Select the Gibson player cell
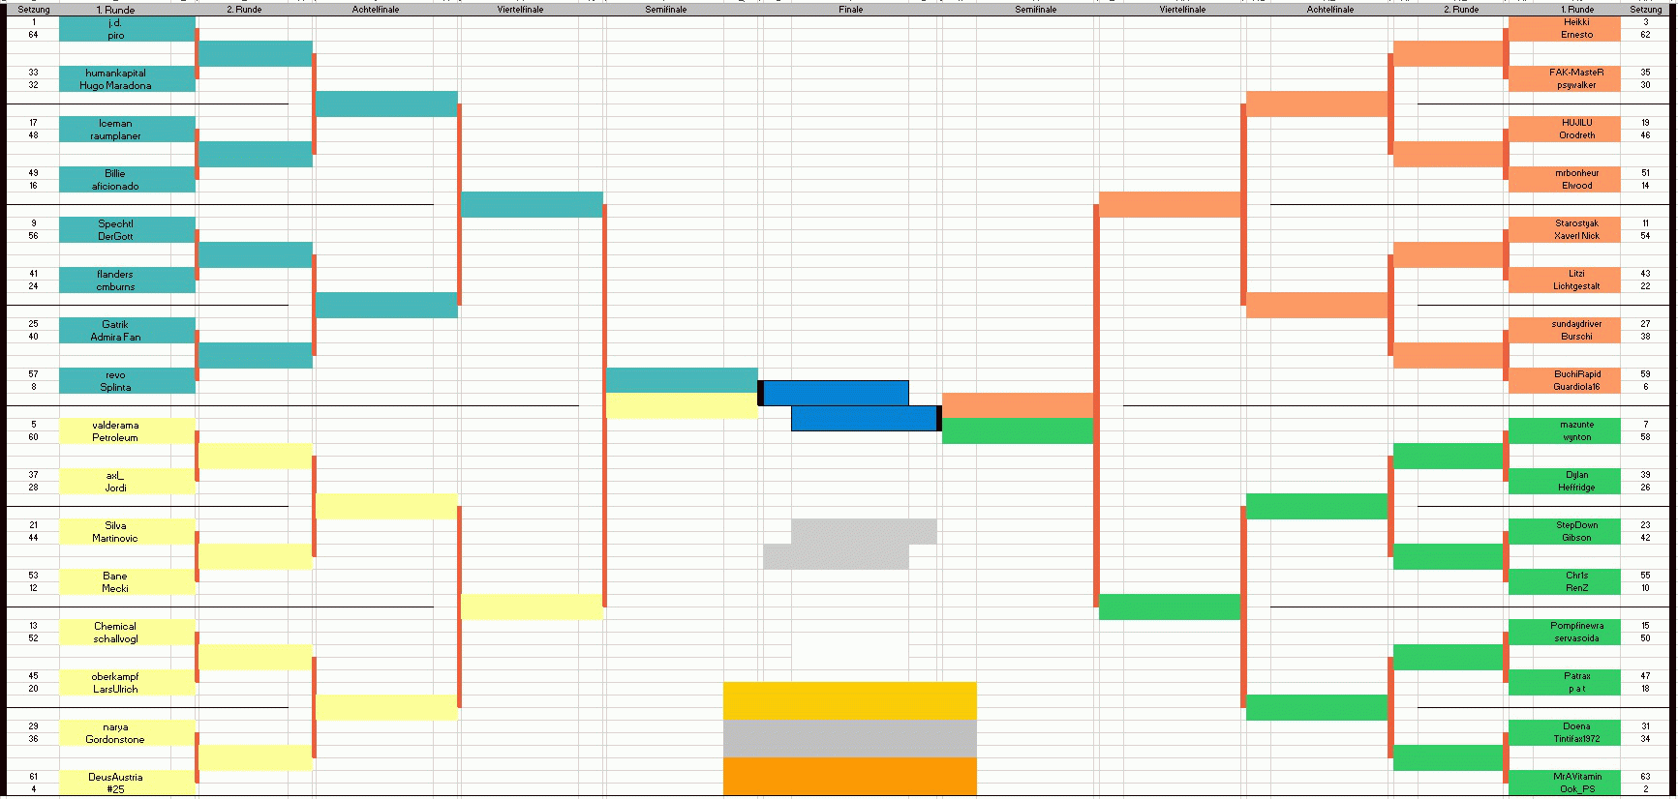 pyautogui.click(x=1564, y=538)
